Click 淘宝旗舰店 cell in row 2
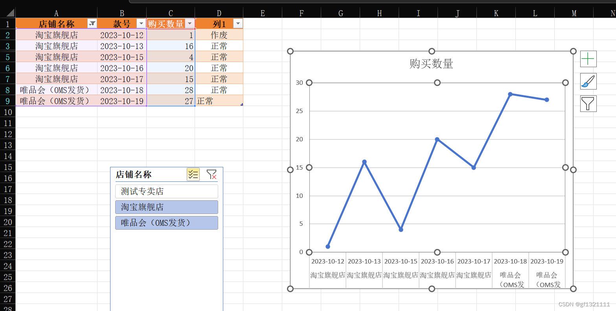 tap(56, 35)
